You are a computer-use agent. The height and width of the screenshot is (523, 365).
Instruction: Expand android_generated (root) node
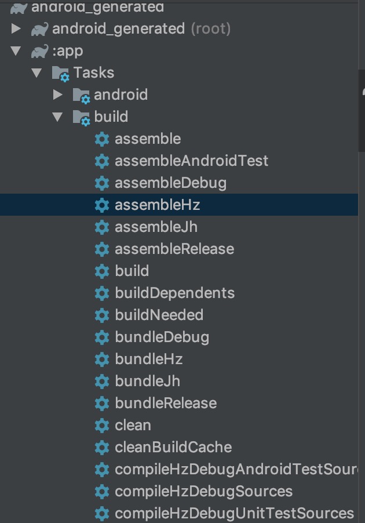pyautogui.click(x=16, y=28)
